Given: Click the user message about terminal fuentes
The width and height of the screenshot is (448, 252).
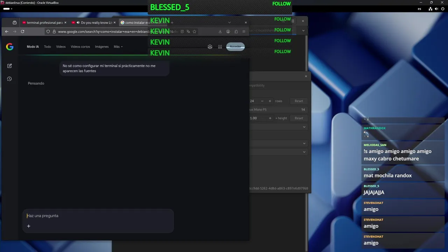Looking at the screenshot, I should 114,68.
